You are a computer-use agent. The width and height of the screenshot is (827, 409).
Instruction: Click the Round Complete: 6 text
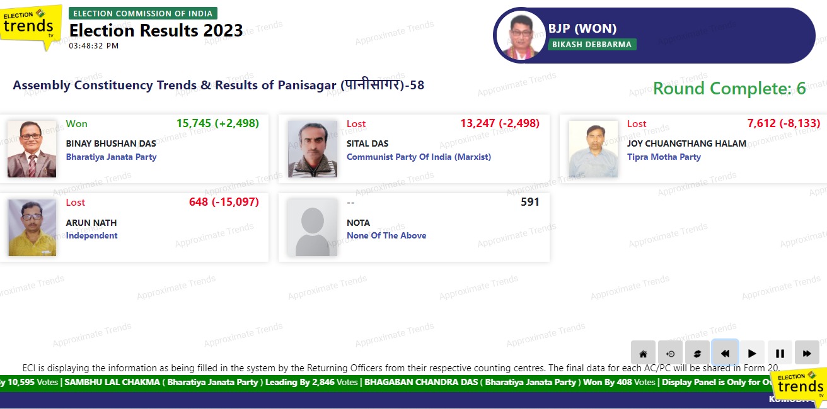[729, 89]
